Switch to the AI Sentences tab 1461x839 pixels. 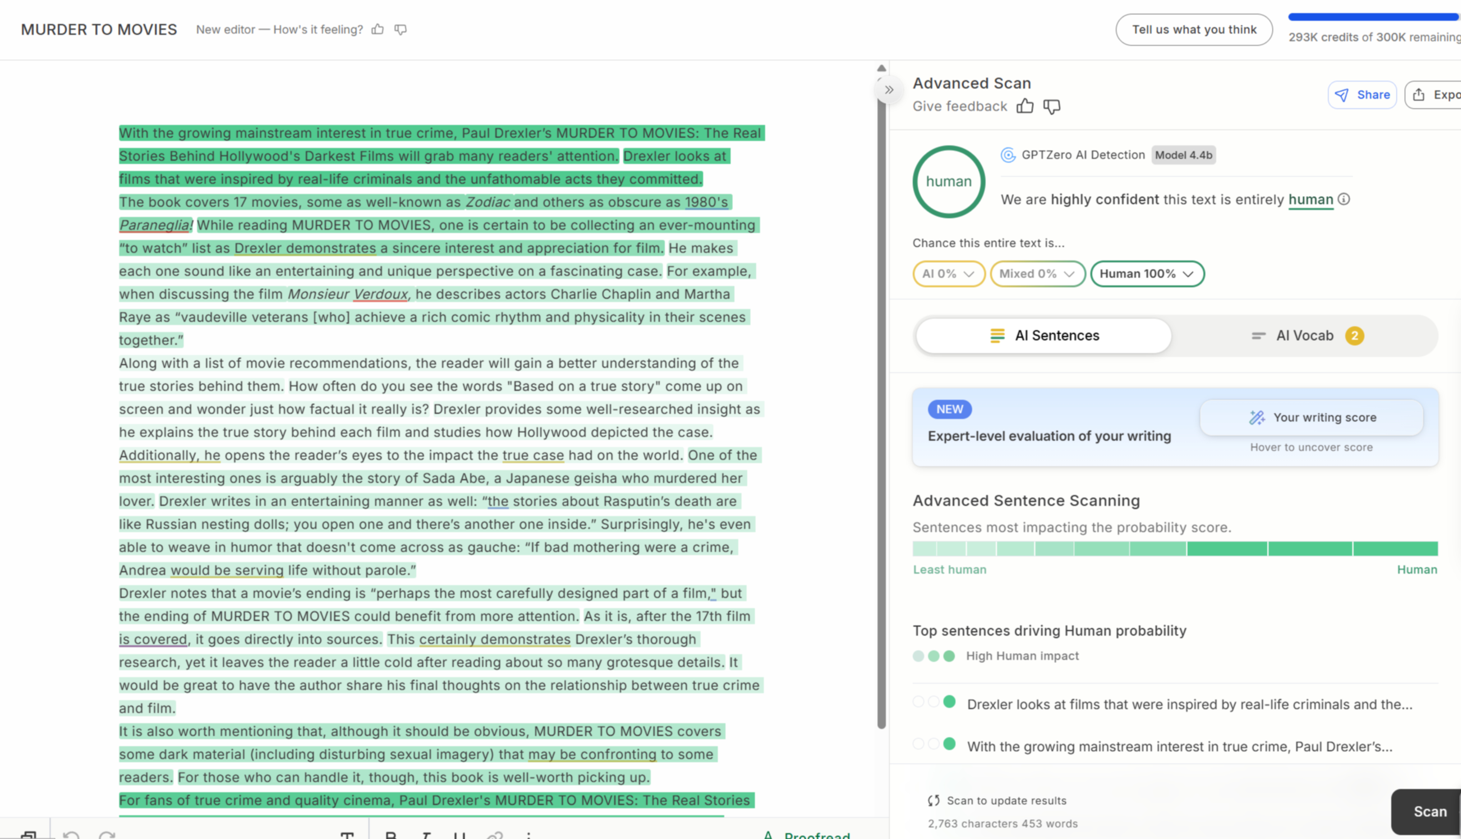click(1044, 335)
